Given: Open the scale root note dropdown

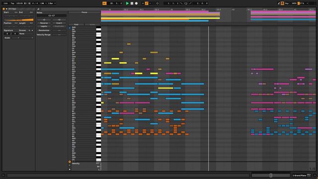Looking at the screenshot, I should [x=15, y=38].
